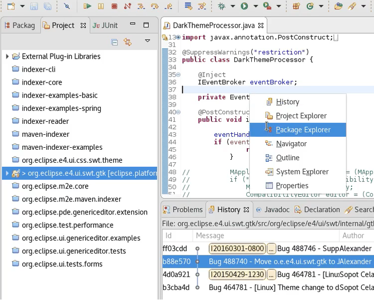Switch to the Problems tab
Screen dimensions: 374x300
(x=183, y=209)
